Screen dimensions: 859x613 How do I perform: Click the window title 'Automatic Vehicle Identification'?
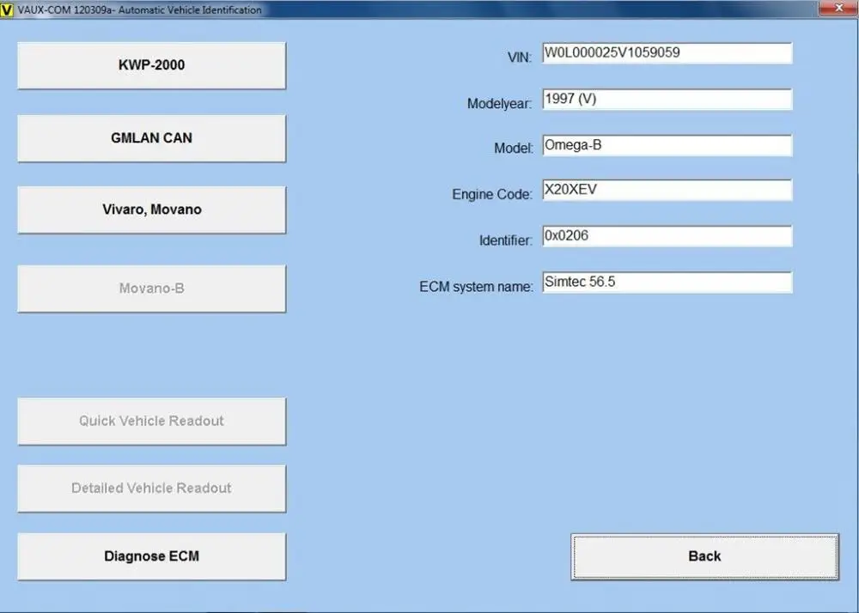click(x=190, y=9)
